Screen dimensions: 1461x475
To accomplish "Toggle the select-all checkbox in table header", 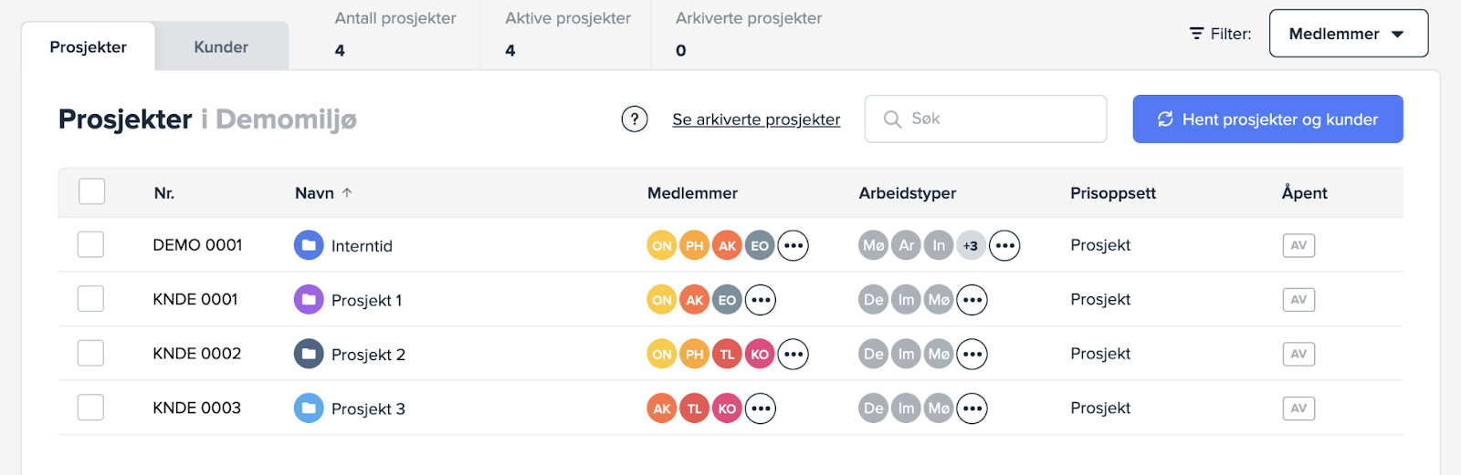I will tap(91, 191).
